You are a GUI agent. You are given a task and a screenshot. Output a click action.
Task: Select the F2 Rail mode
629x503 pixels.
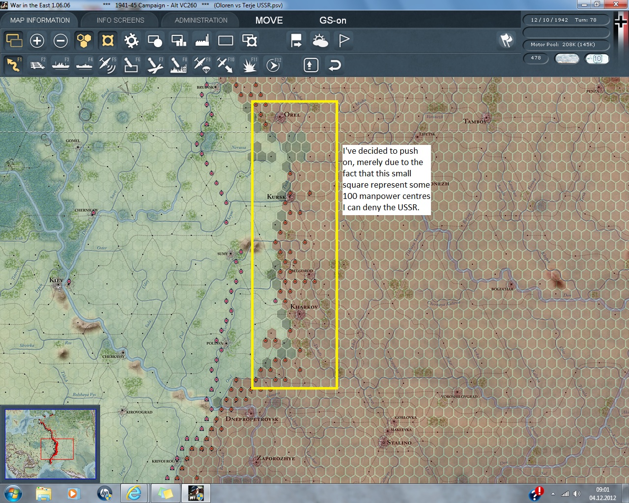[37, 65]
